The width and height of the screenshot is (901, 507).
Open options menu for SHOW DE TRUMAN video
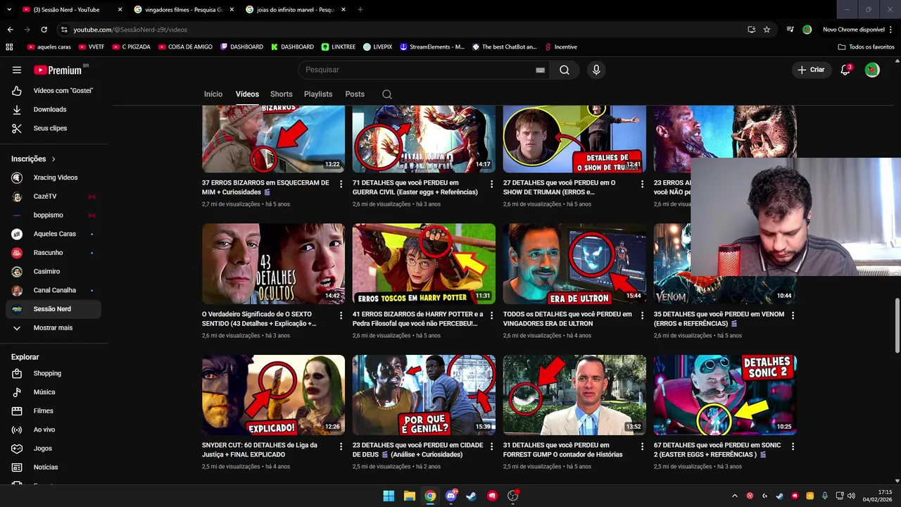pyautogui.click(x=642, y=184)
